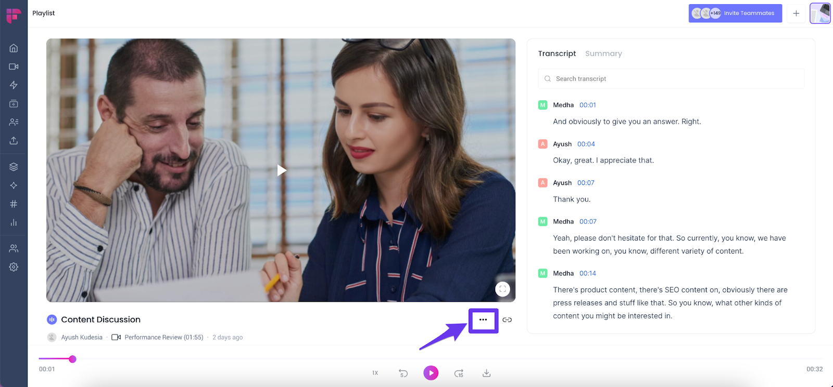The height and width of the screenshot is (387, 833).
Task: Click the copy link icon beside title
Action: point(507,320)
